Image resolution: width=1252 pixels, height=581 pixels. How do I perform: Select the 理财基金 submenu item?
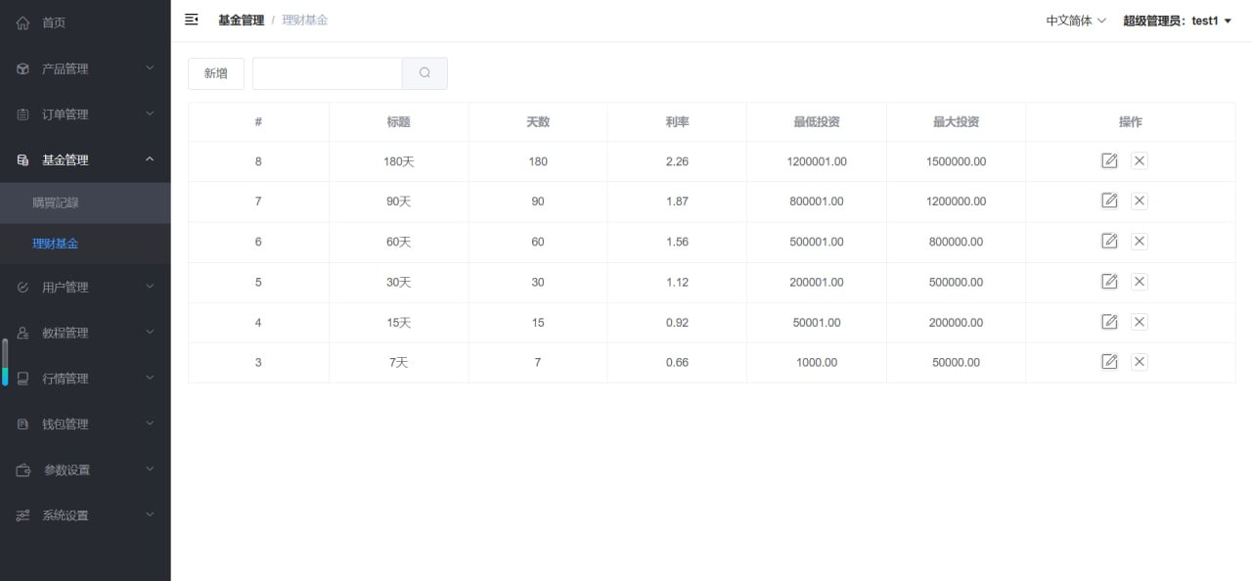click(x=55, y=244)
